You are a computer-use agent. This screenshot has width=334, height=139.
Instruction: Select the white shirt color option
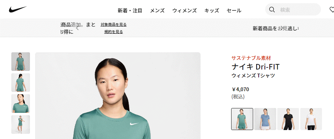point(311,119)
